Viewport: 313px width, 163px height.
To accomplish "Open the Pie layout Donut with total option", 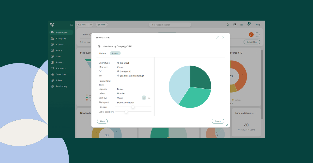I will pyautogui.click(x=125, y=102).
